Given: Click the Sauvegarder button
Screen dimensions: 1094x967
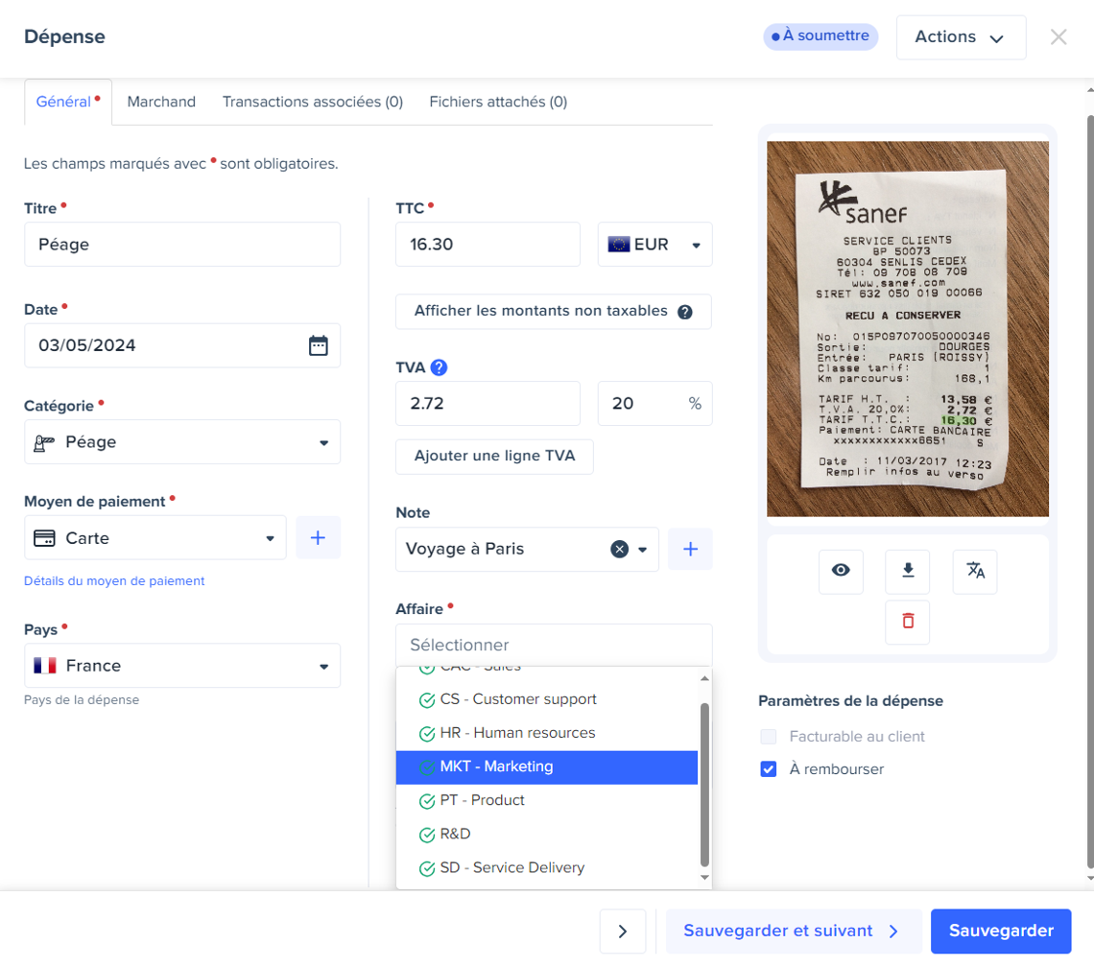Looking at the screenshot, I should click(x=1001, y=931).
